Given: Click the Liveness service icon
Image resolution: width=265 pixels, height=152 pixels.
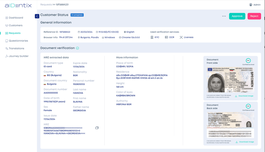Looking at the screenshot, I should tap(181, 37).
